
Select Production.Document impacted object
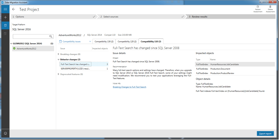(x=235, y=69)
